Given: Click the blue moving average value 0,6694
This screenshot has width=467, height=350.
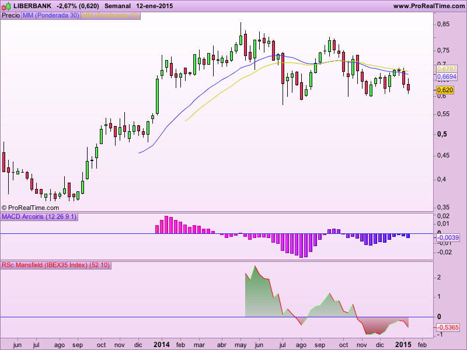Looking at the screenshot, I should pyautogui.click(x=447, y=76).
